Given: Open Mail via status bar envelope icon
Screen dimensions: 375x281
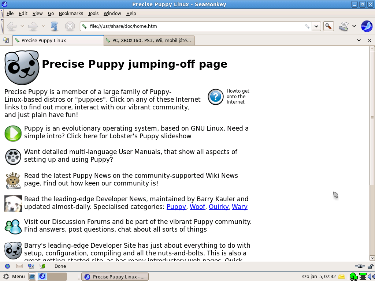Looking at the screenshot, I should (x=19, y=266).
